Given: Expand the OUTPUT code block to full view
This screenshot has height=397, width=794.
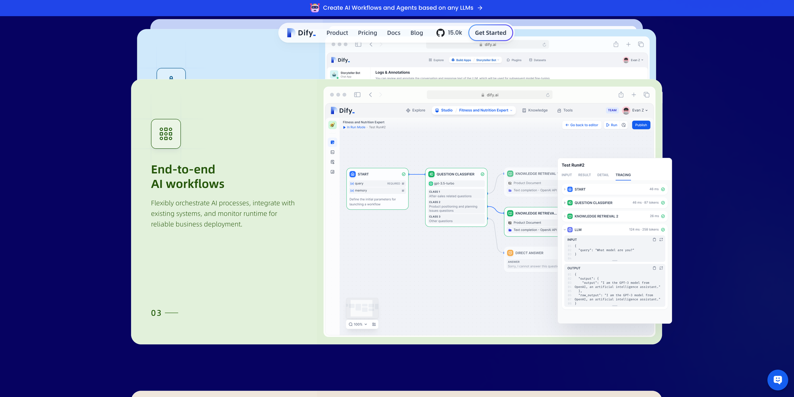Looking at the screenshot, I should (661, 268).
